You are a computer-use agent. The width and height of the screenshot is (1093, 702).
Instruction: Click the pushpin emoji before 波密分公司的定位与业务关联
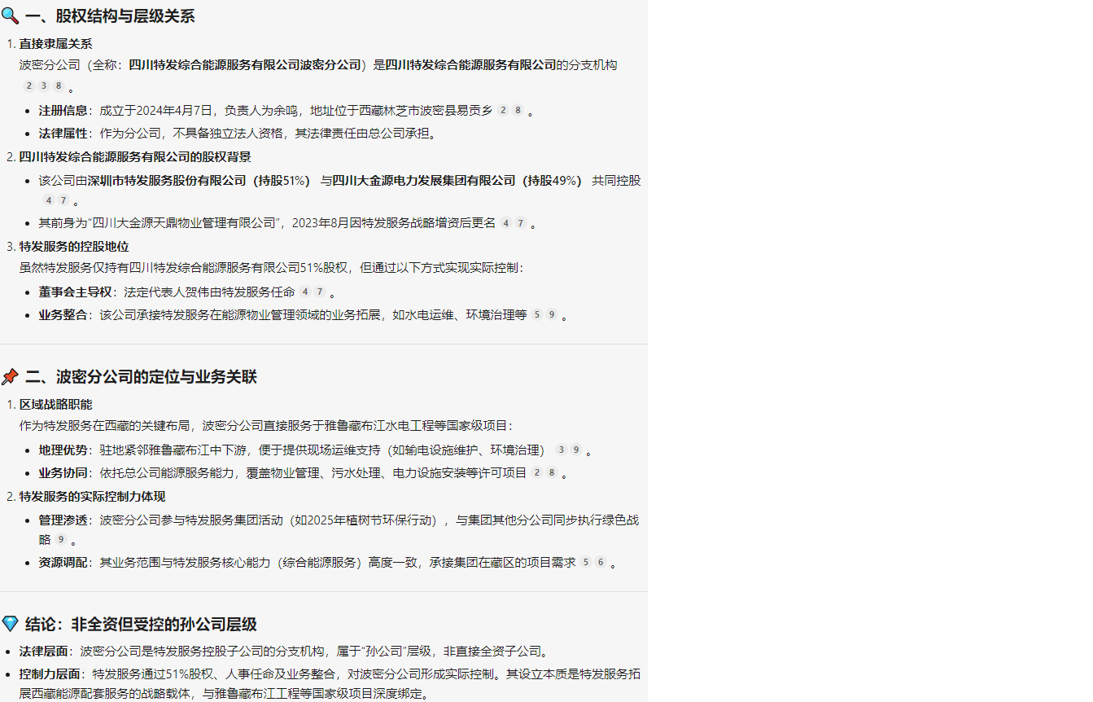tap(10, 376)
